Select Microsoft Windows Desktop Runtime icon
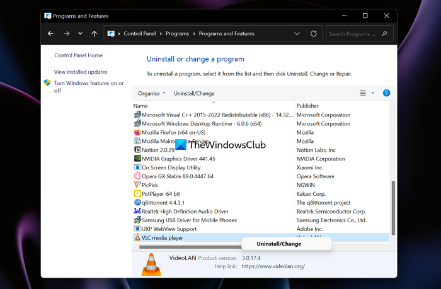441x289 pixels. (x=137, y=123)
